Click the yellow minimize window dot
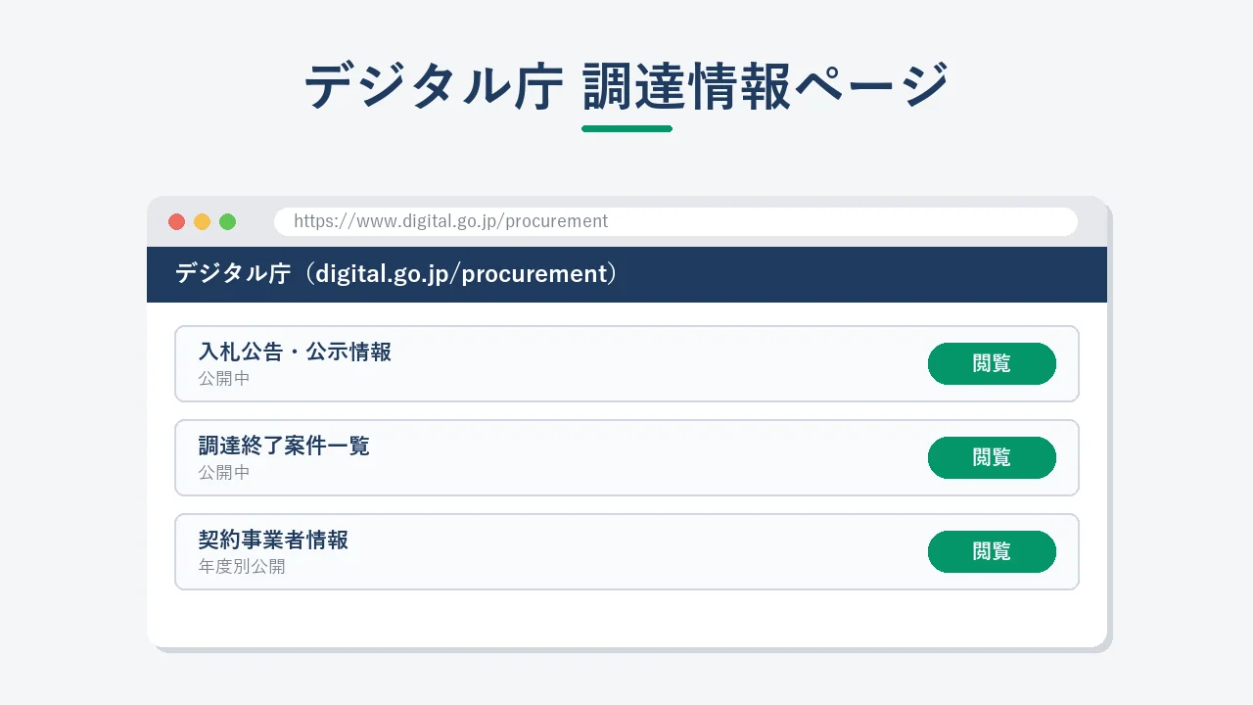Screen dimensions: 1253x705 pos(202,221)
